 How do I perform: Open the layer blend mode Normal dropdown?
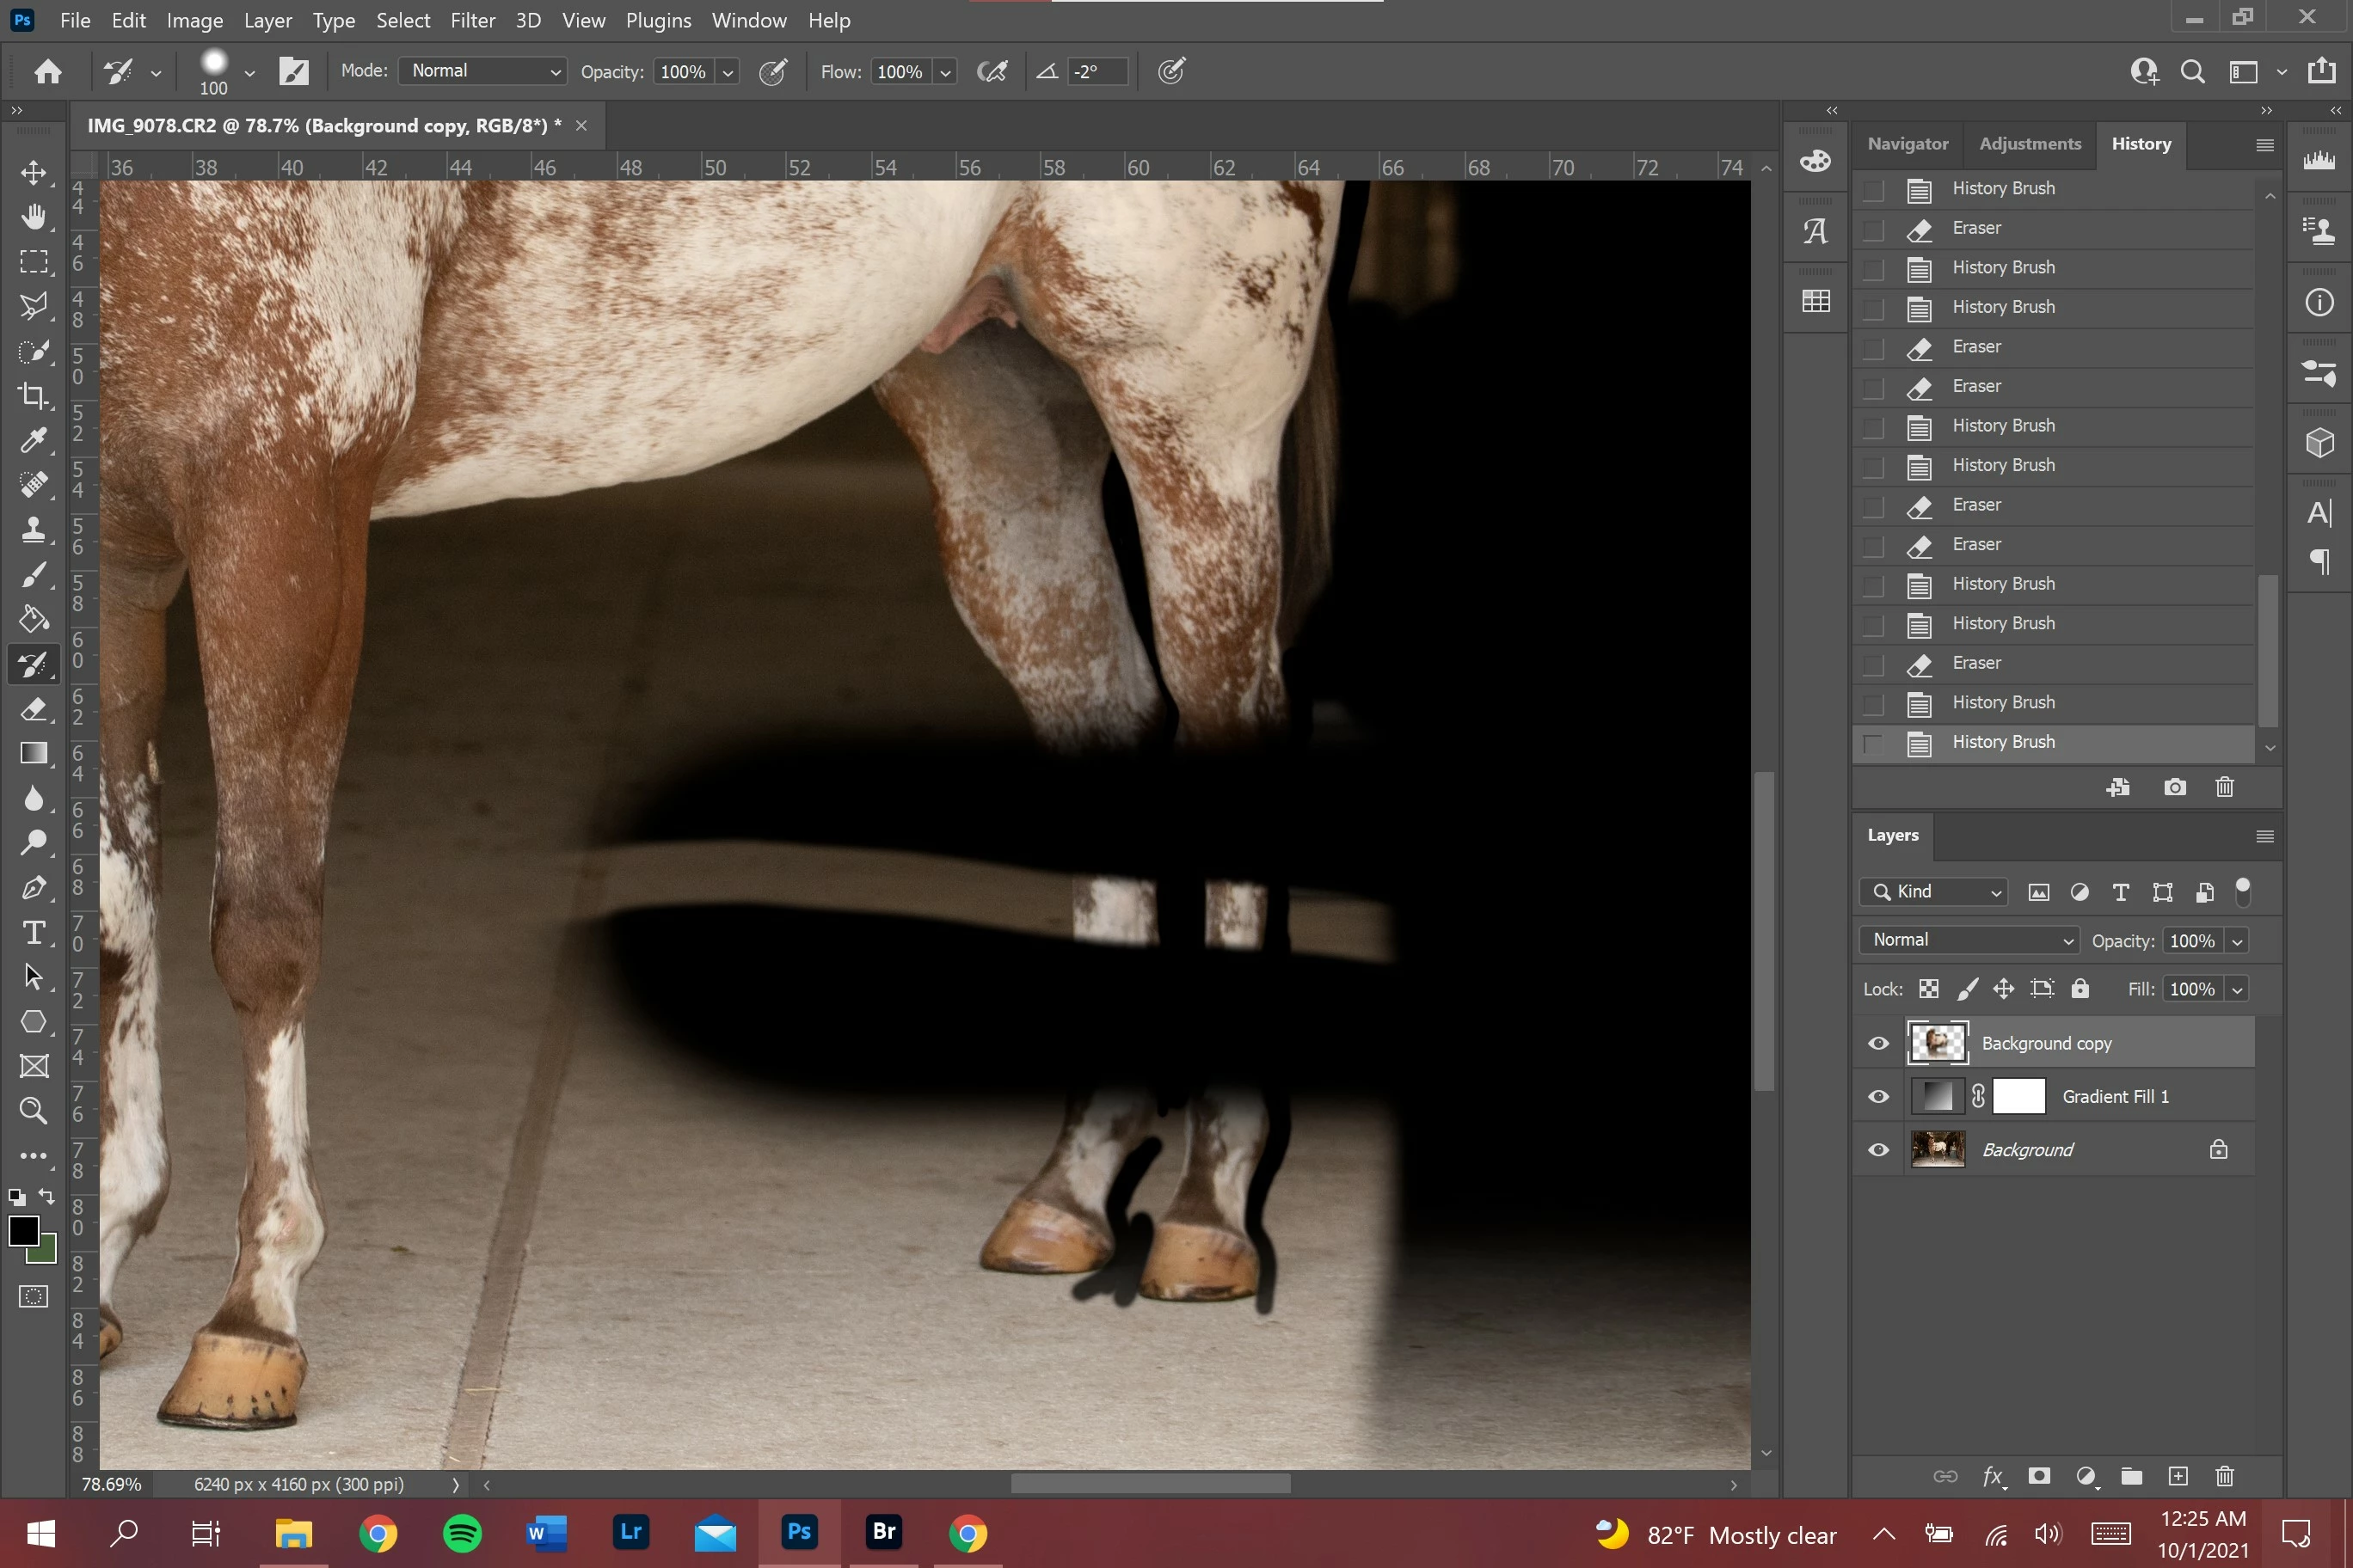coord(1968,940)
